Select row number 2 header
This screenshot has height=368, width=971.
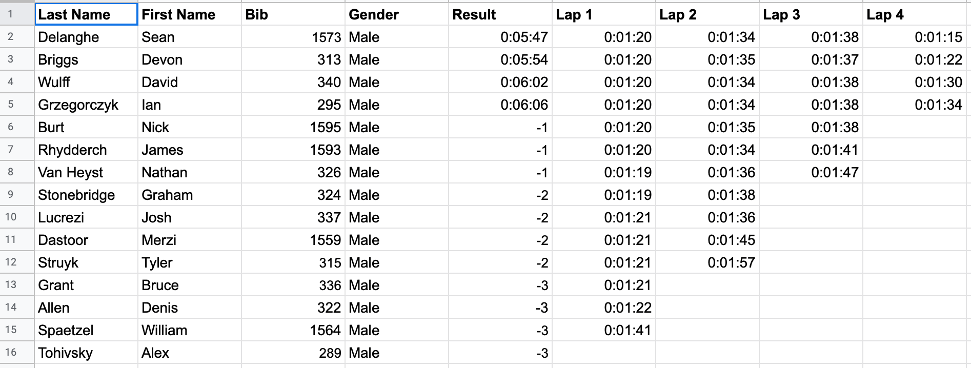point(11,37)
